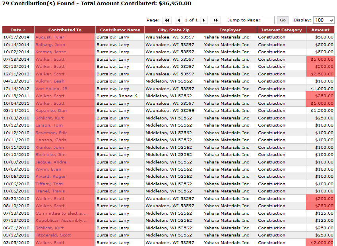The image size is (337, 246).
Task: Sort by Employer column header
Action: (x=230, y=30)
